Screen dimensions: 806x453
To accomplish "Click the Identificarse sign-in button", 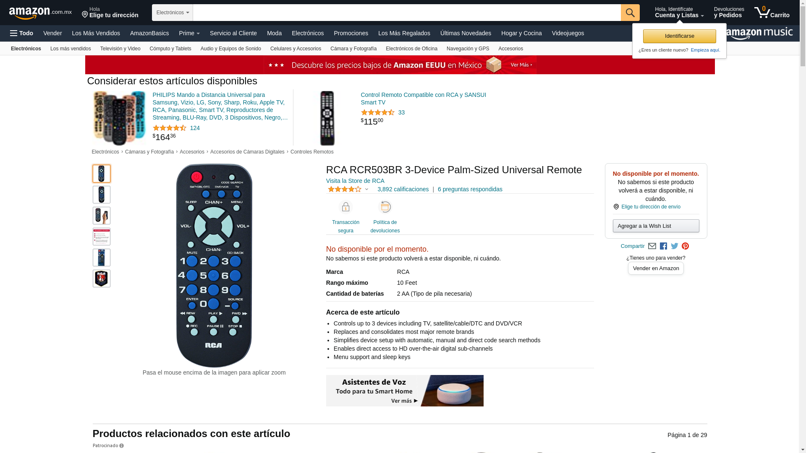I will point(679,36).
